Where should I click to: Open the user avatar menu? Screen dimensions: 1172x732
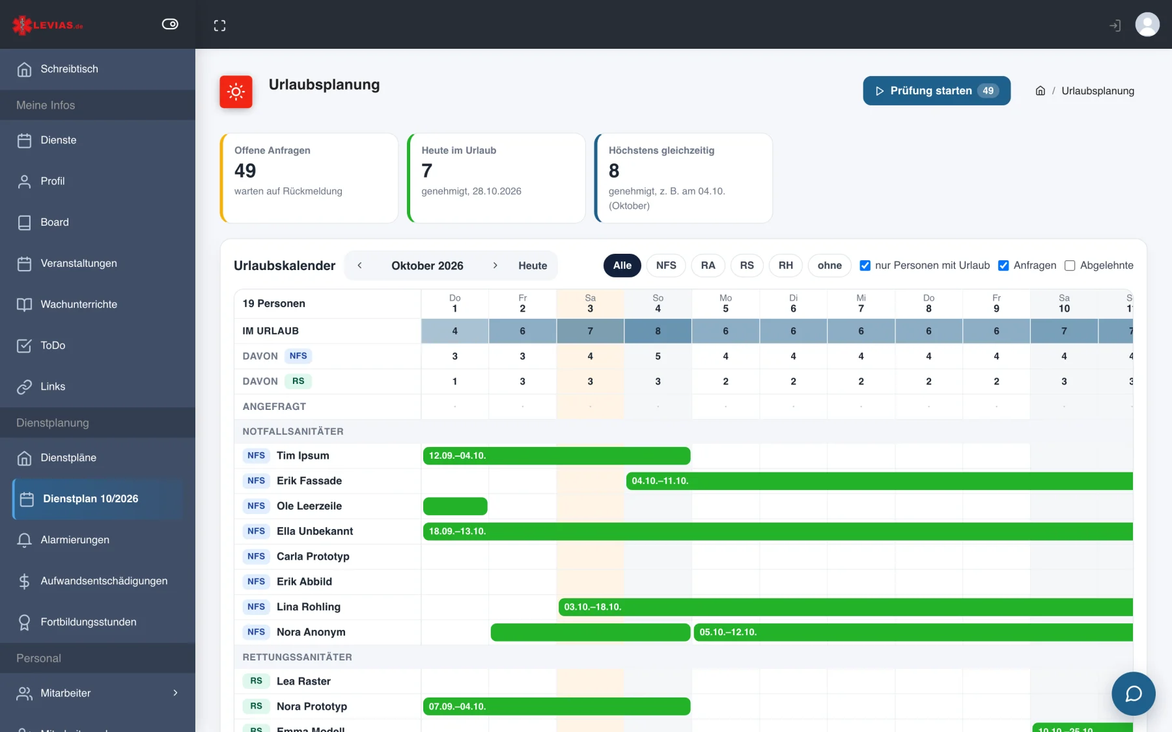[x=1147, y=25]
